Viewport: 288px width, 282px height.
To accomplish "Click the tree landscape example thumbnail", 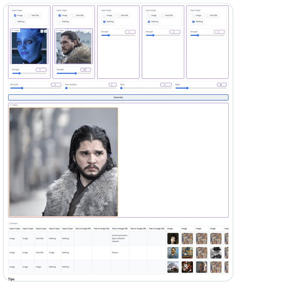I will point(173,267).
